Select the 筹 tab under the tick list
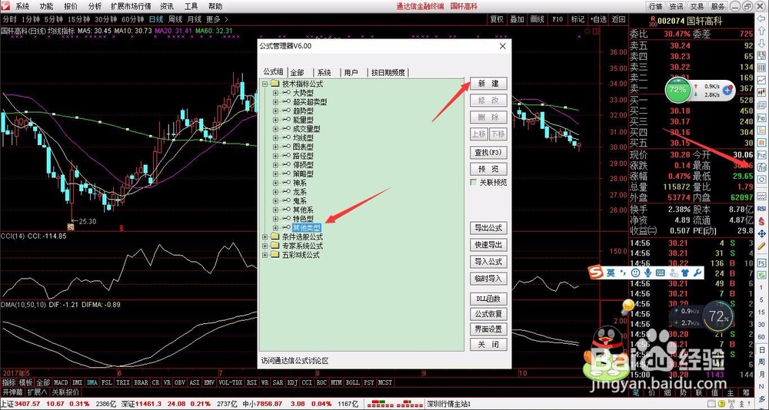 [x=746, y=392]
